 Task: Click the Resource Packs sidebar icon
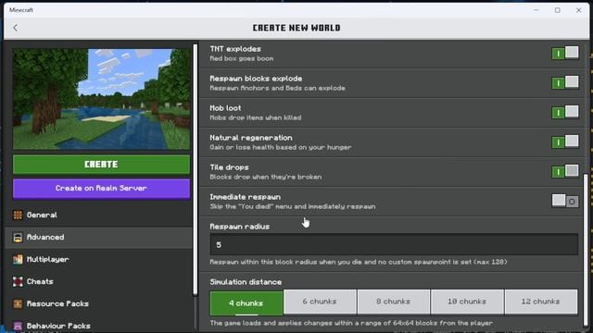coord(18,303)
